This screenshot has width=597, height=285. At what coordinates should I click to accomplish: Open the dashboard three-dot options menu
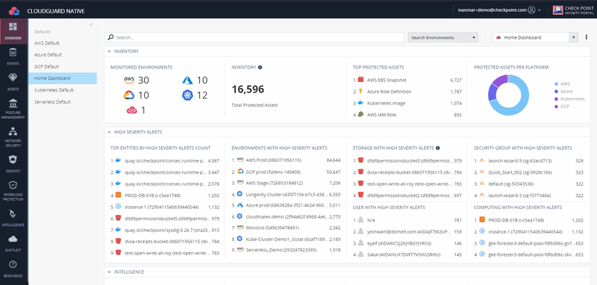point(587,37)
